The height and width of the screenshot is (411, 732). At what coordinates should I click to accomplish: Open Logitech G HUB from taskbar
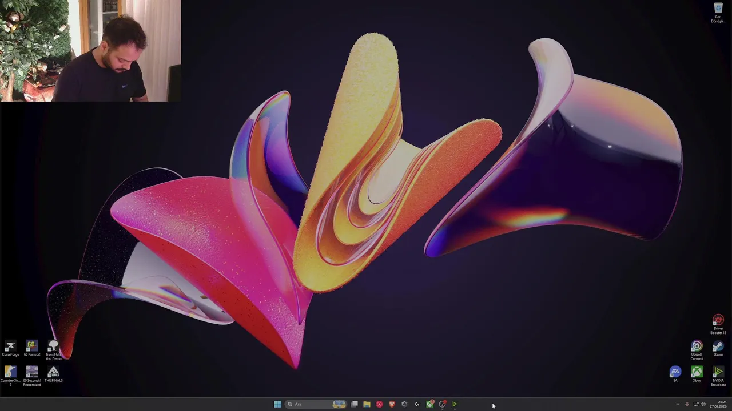click(x=417, y=404)
